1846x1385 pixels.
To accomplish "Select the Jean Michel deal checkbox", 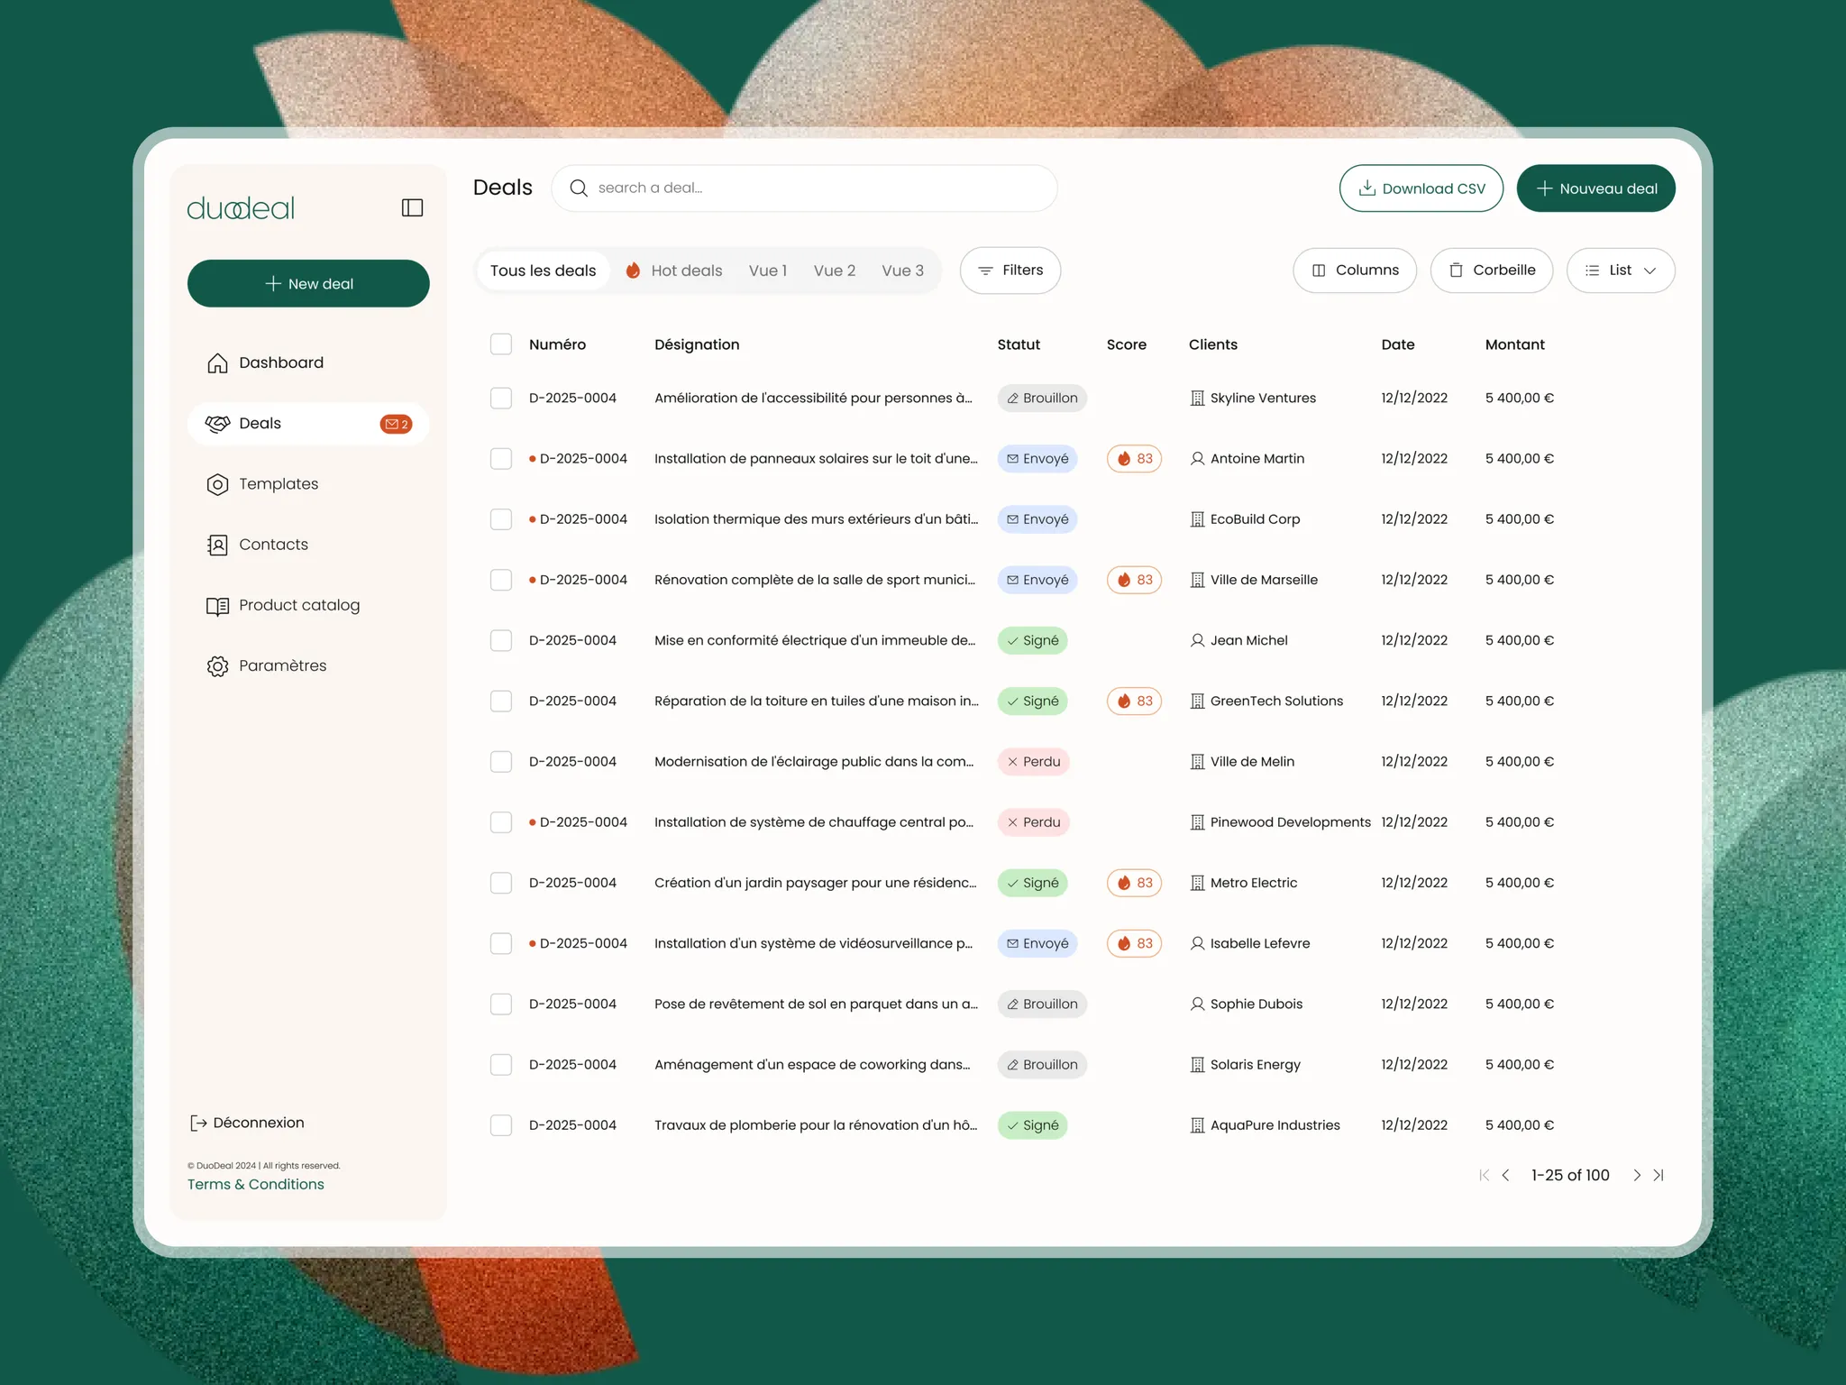I will pyautogui.click(x=501, y=640).
